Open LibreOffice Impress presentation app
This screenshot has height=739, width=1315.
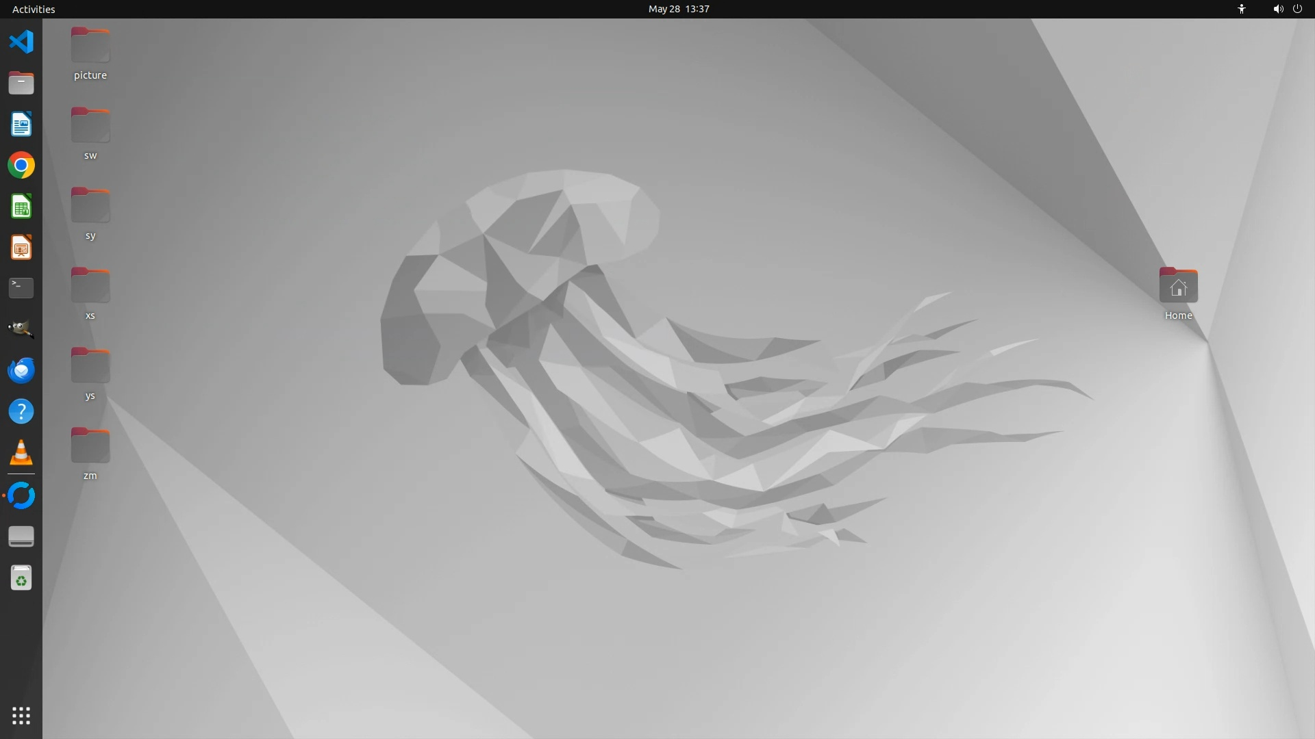pos(21,248)
